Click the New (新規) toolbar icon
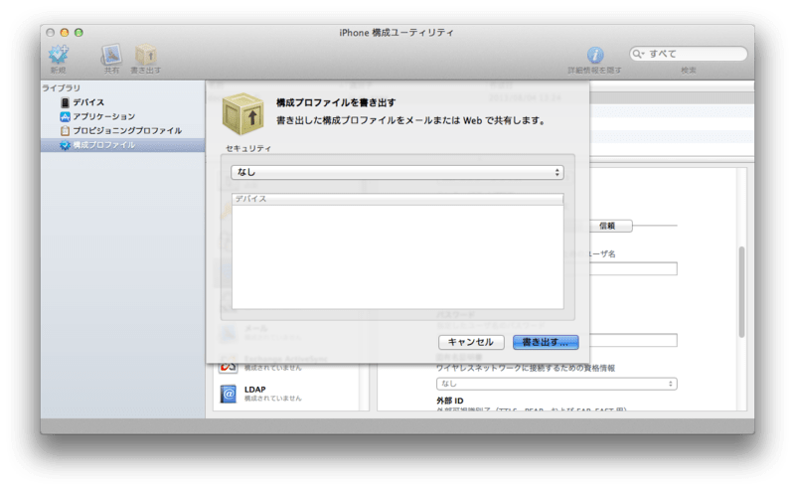This screenshot has height=490, width=795. [x=59, y=55]
